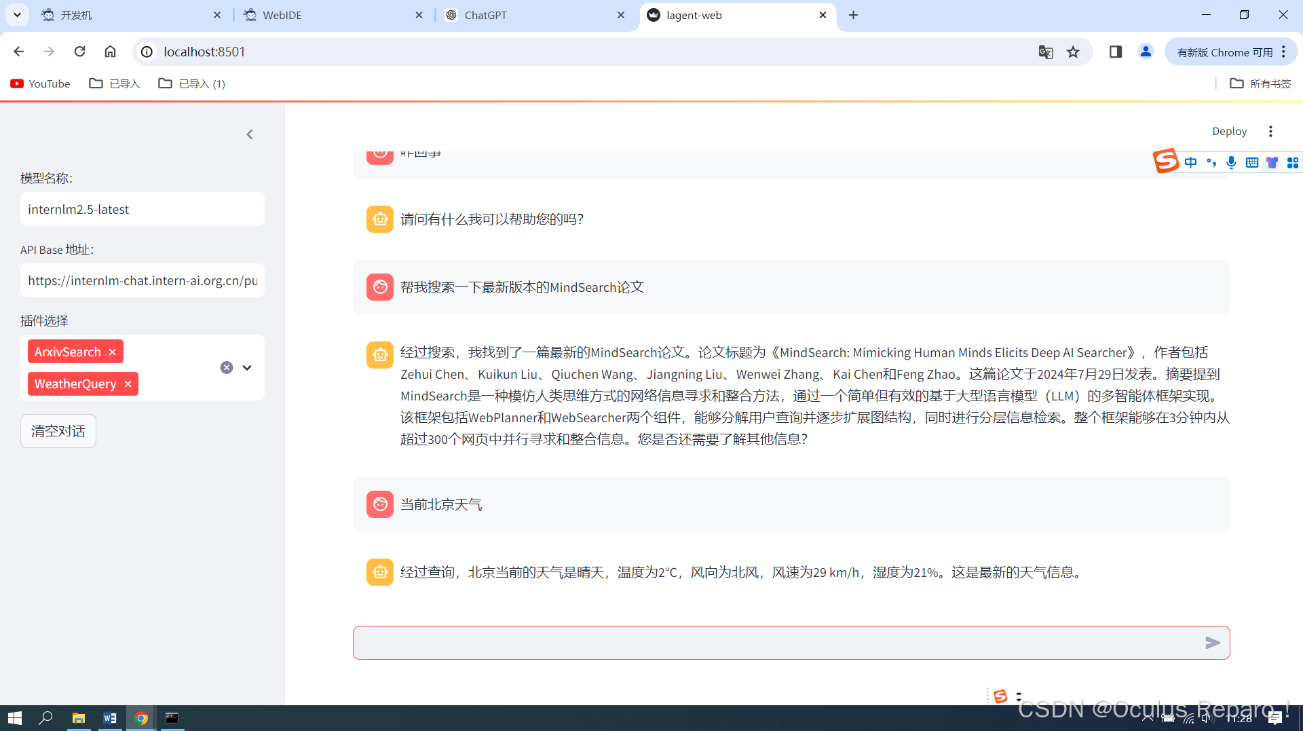Activate Sogou voice input microphone
This screenshot has width=1303, height=731.
pyautogui.click(x=1232, y=162)
